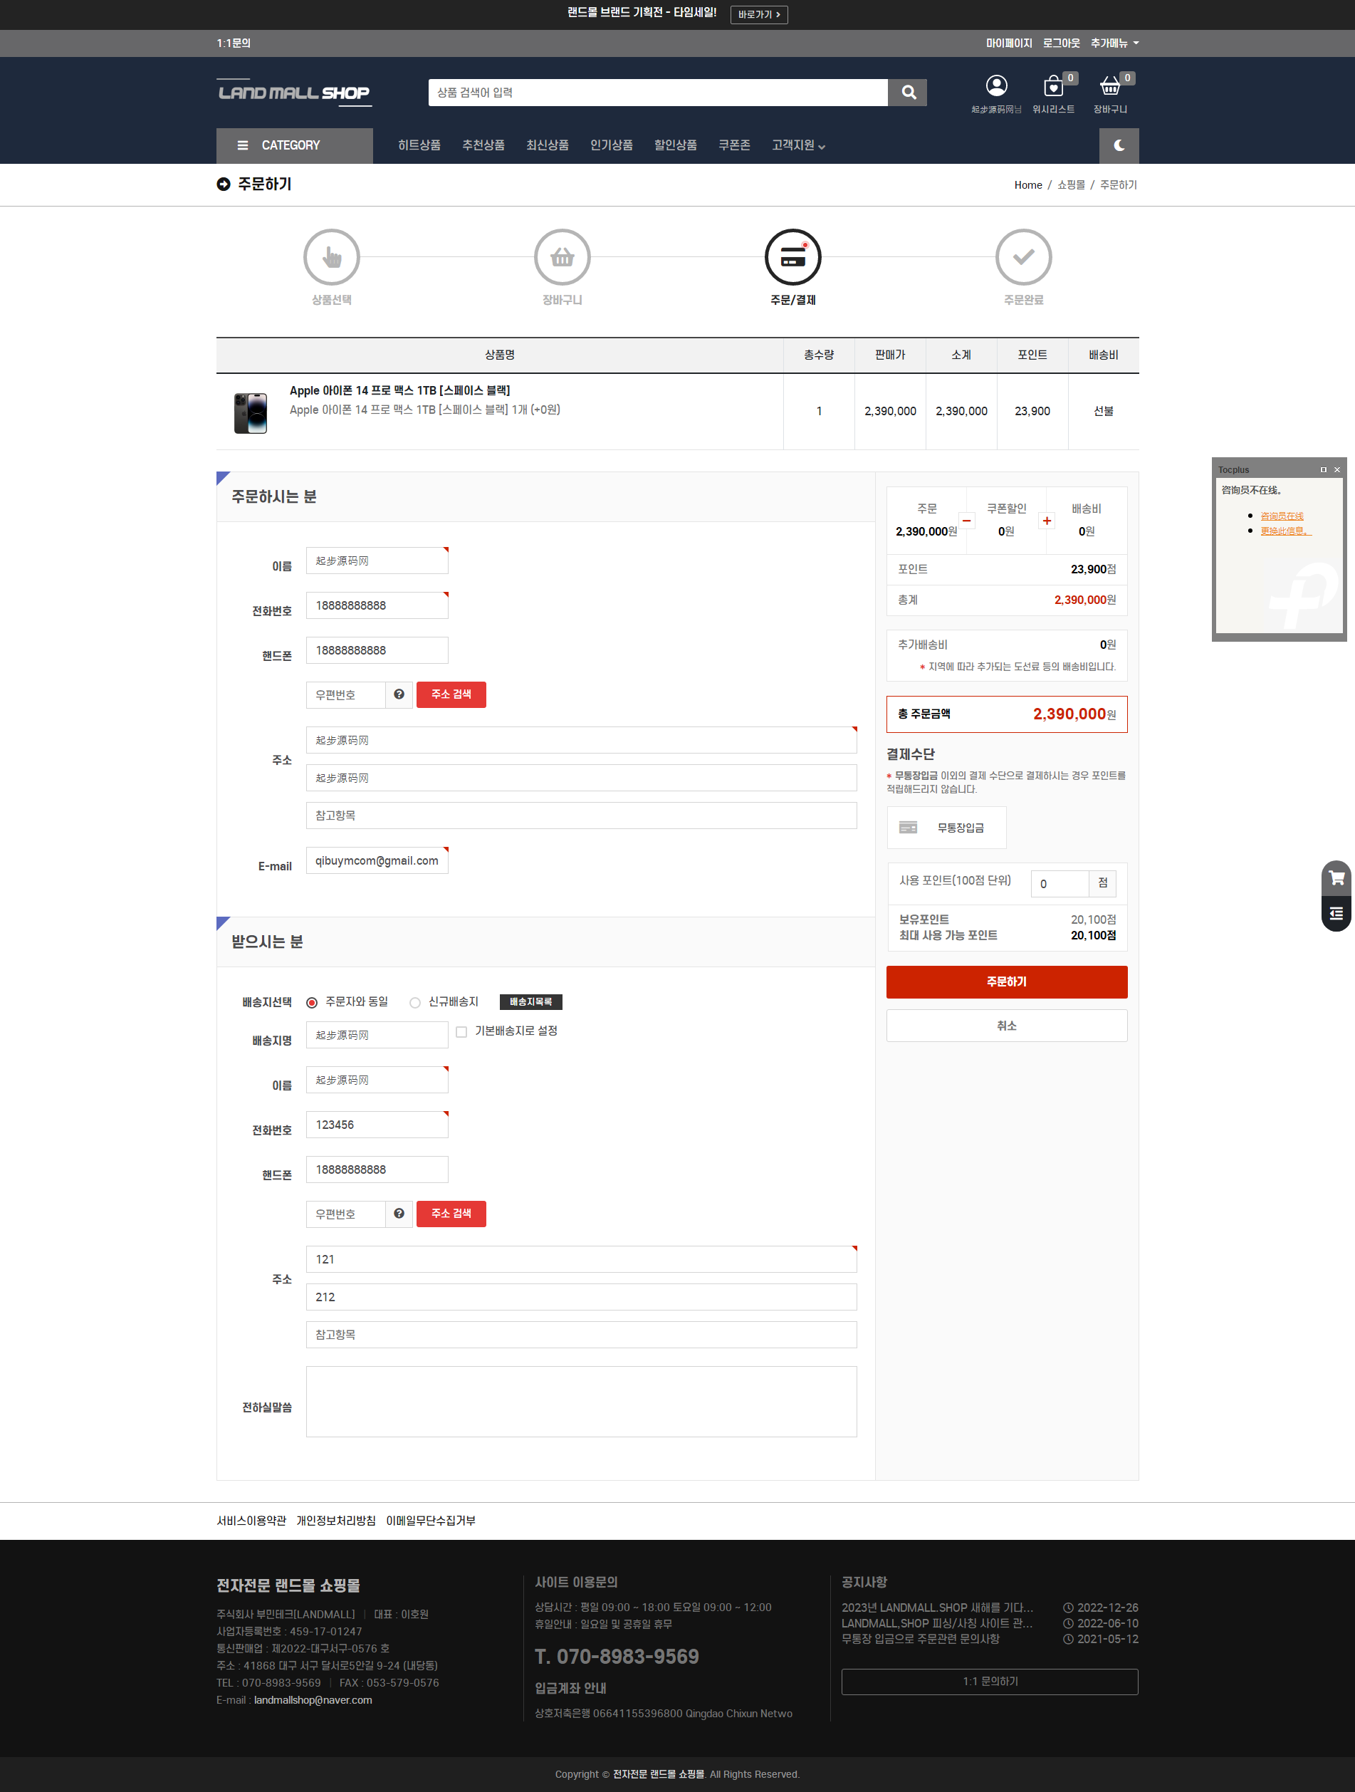Click the points usage input field
Viewport: 1355px width, 1792px height.
(1060, 884)
